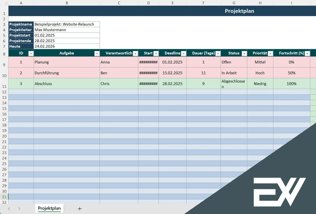Select deadline 01.02.2025 in Planung row

pyautogui.click(x=173, y=62)
